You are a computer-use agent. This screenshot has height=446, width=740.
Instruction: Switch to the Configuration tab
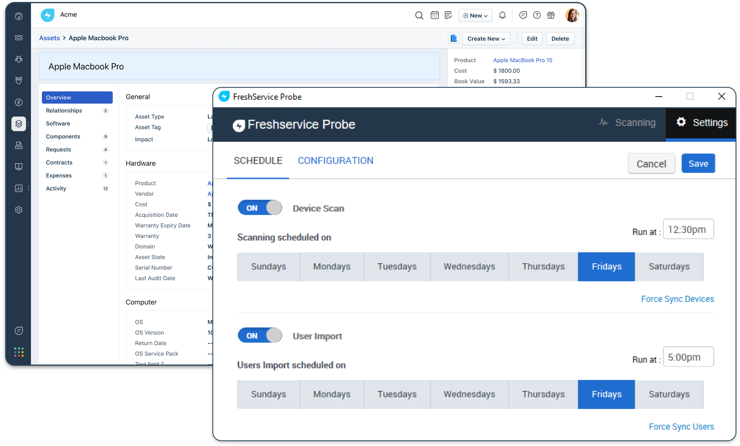pos(335,160)
